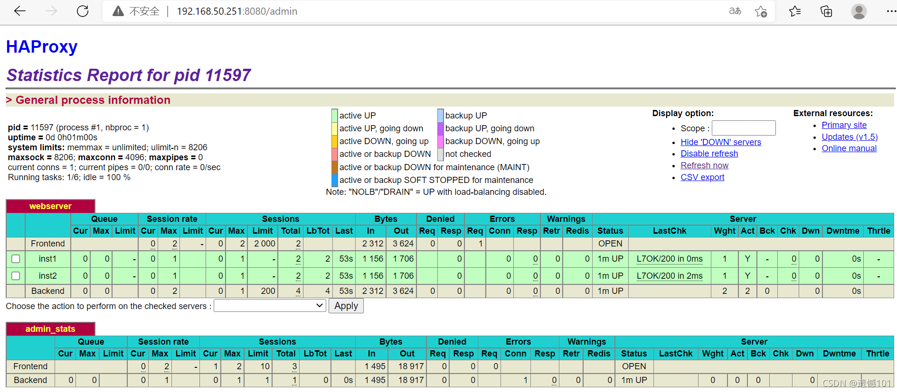Click the 'L7OK/200 in 2ms' check result
897x392 pixels.
670,276
